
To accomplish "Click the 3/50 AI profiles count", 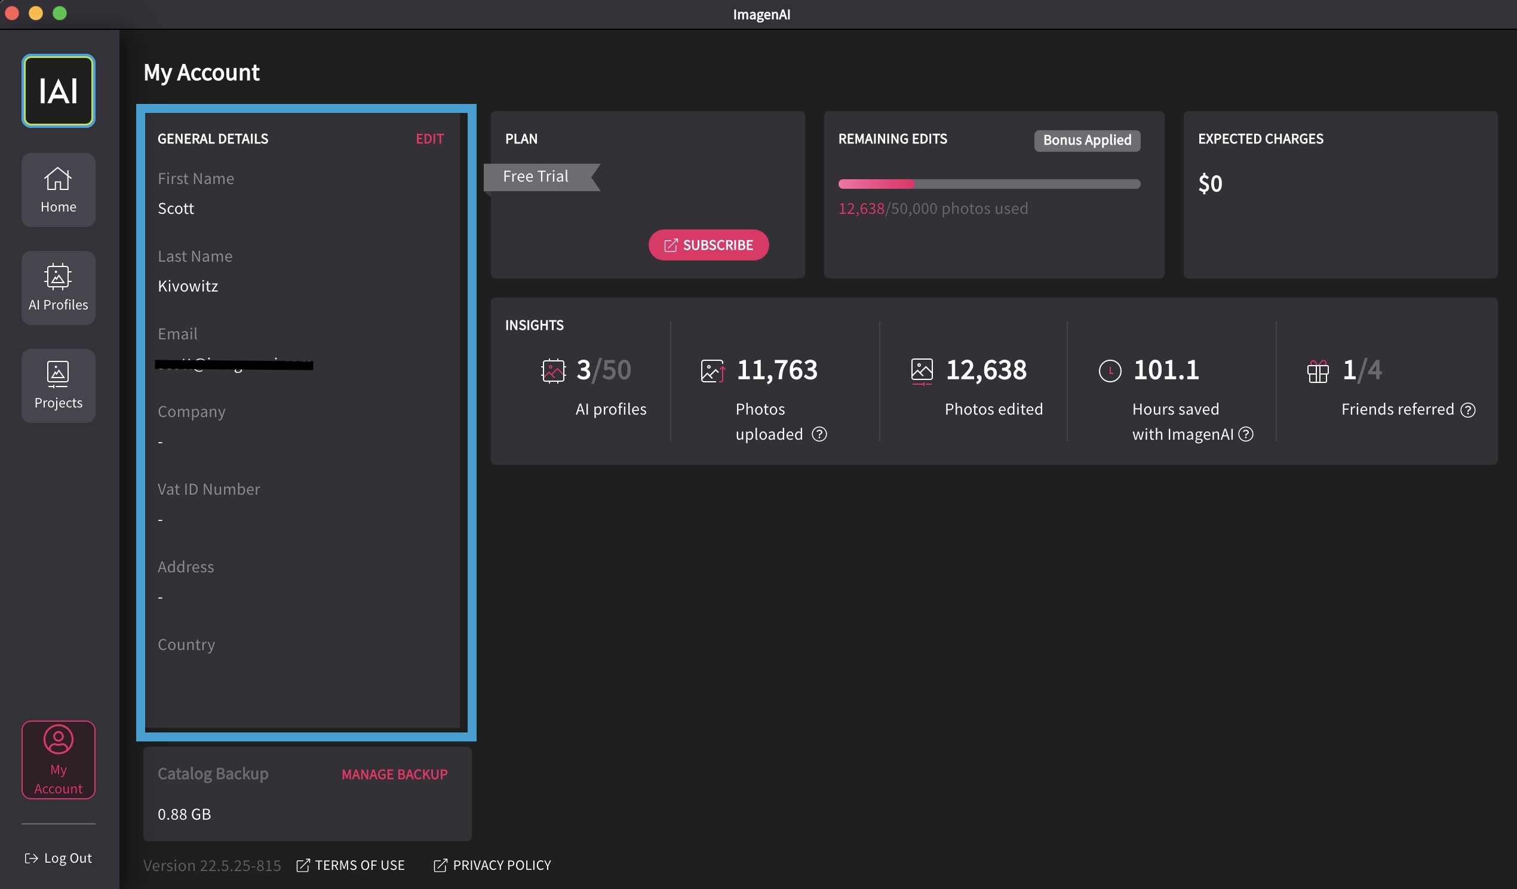I will point(604,370).
